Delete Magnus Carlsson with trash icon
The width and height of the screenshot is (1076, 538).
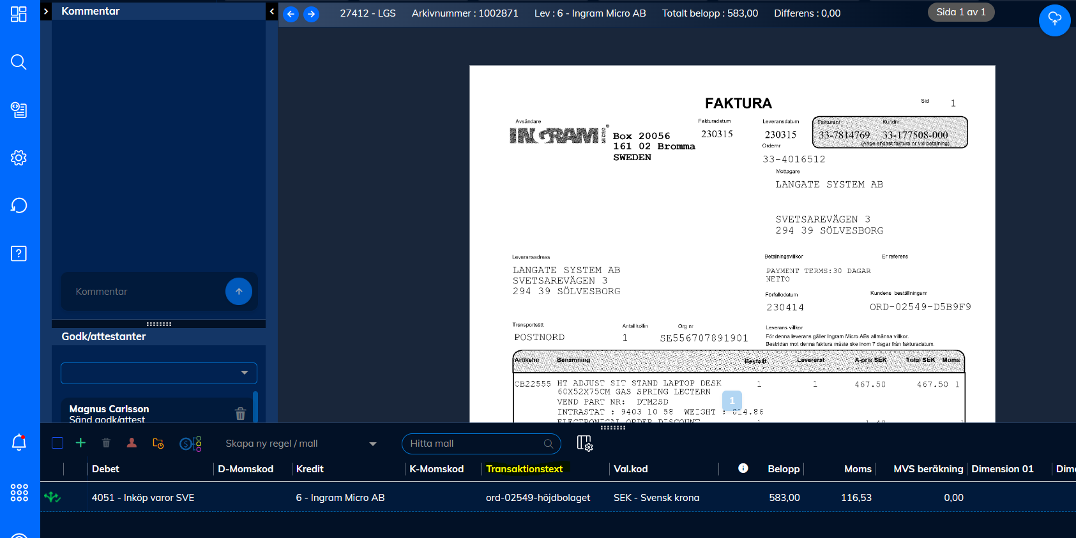[x=240, y=414]
